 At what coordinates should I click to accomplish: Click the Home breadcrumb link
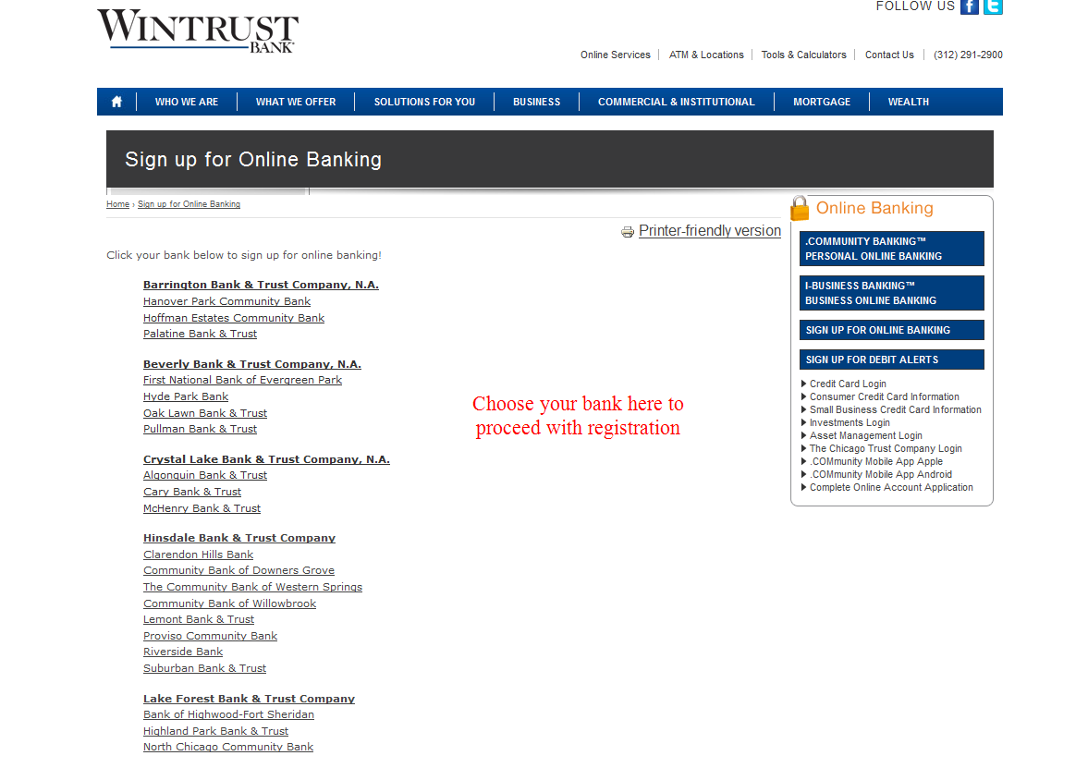[118, 204]
